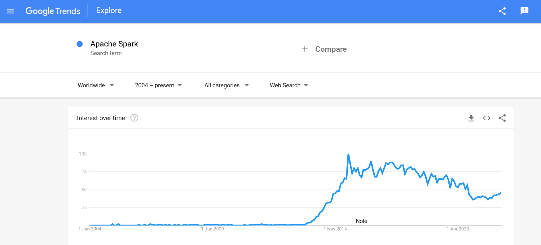Viewport: 541px width, 245px height.
Task: Open the send feedback icon
Action: point(524,11)
